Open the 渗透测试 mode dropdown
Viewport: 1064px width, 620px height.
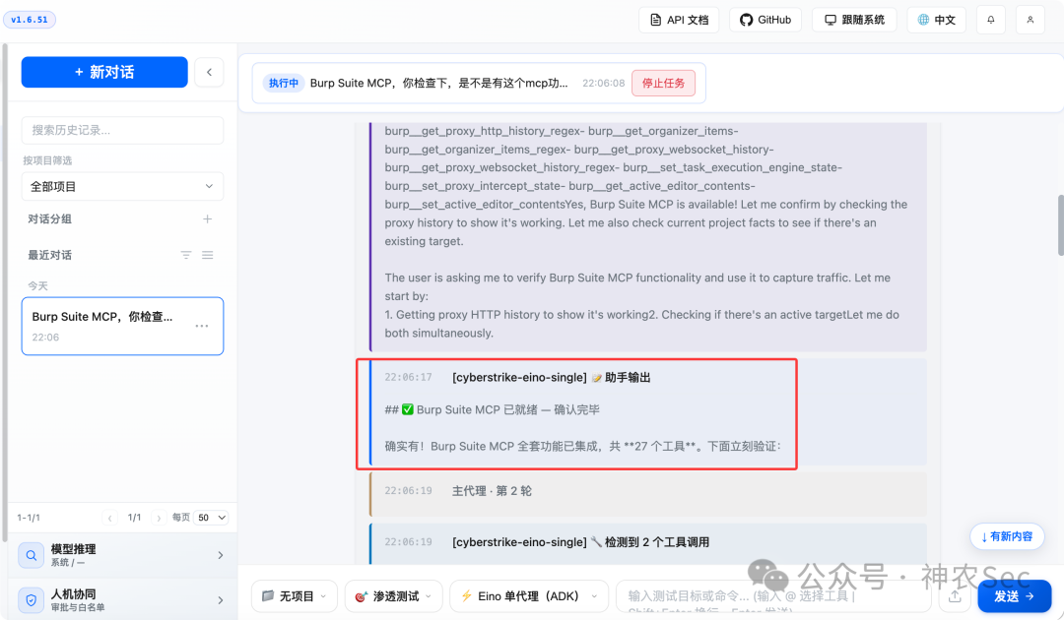click(x=393, y=596)
